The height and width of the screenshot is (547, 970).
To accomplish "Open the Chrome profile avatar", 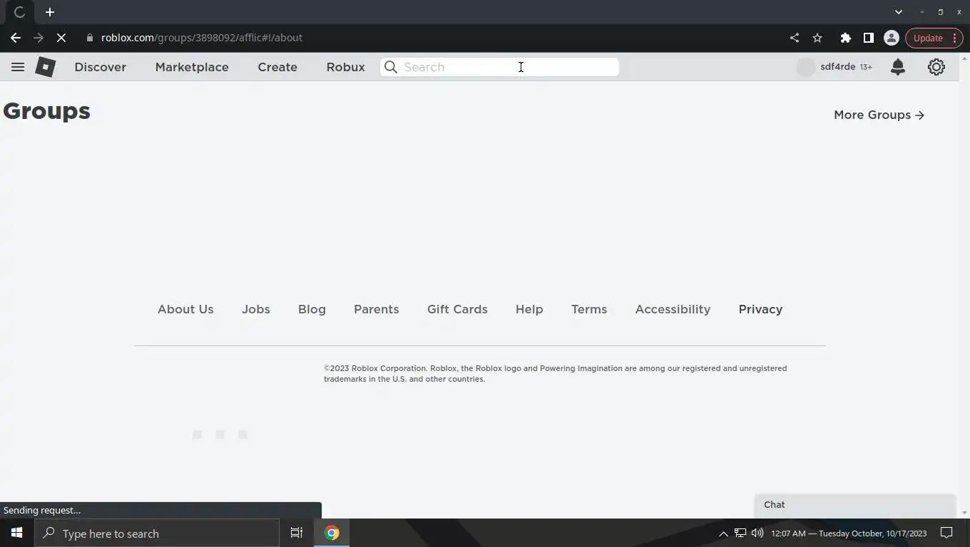I will [x=892, y=38].
